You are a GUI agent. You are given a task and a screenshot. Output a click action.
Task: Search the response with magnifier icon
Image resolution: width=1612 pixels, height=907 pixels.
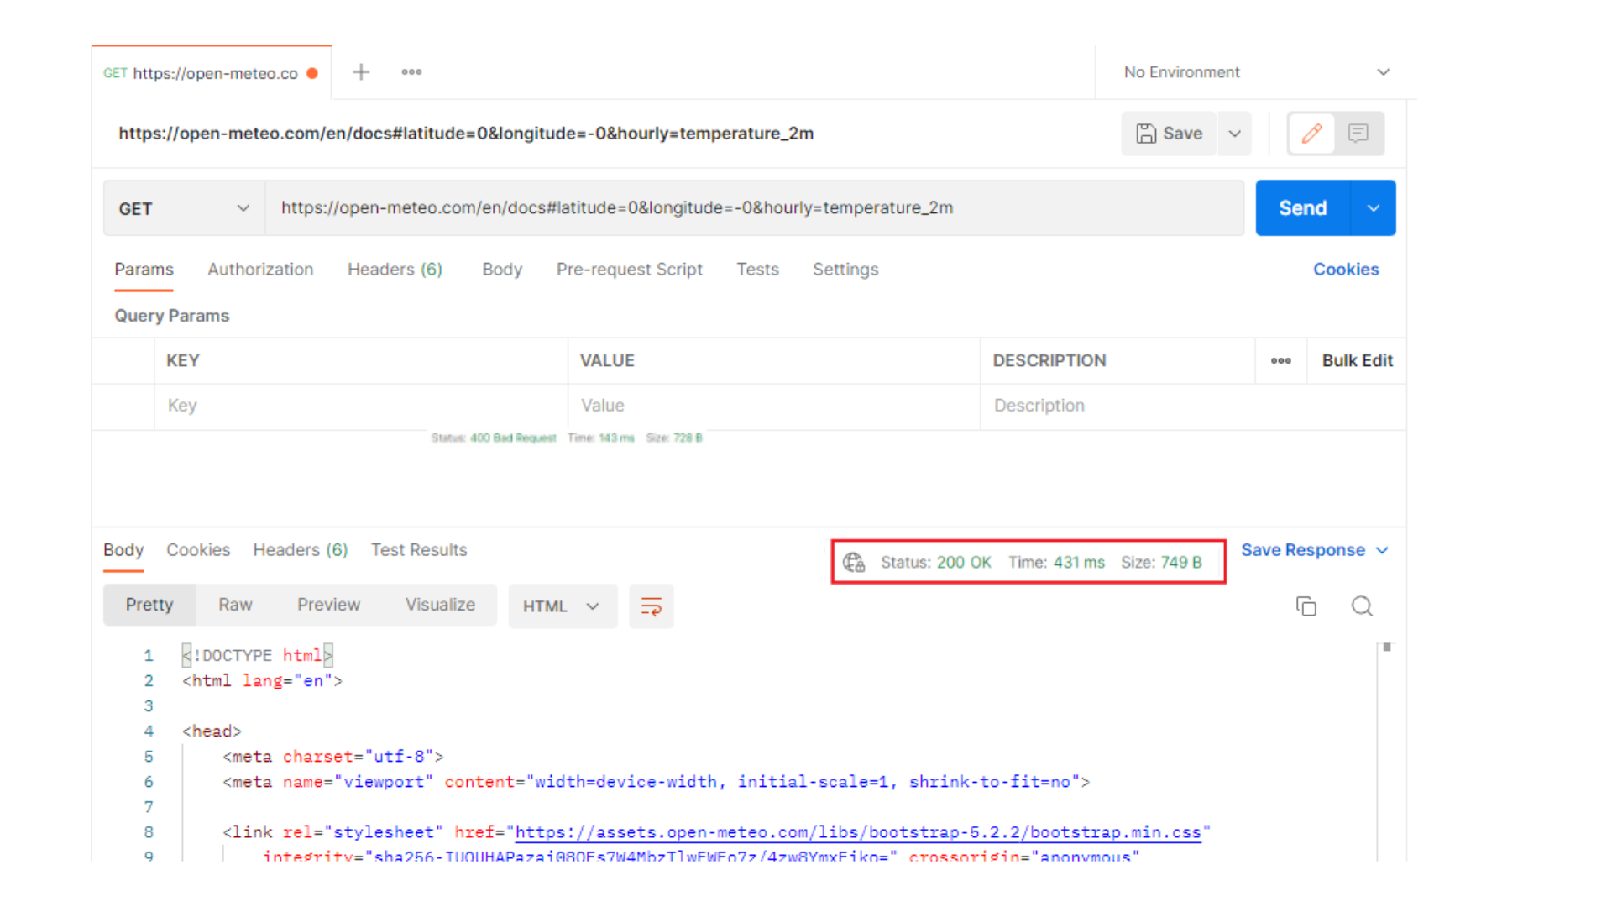point(1362,606)
